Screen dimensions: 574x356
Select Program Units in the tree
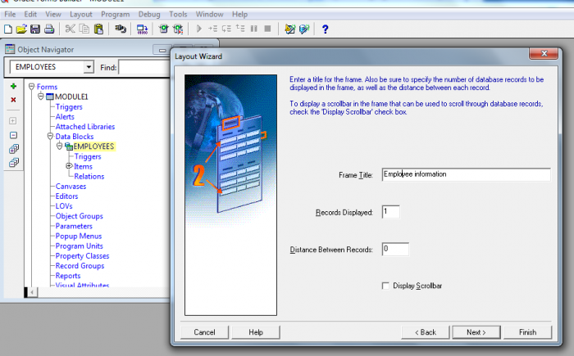click(x=79, y=246)
